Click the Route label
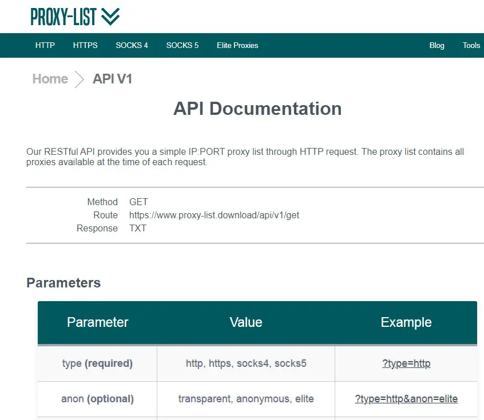This screenshot has height=420, width=484. [x=106, y=215]
